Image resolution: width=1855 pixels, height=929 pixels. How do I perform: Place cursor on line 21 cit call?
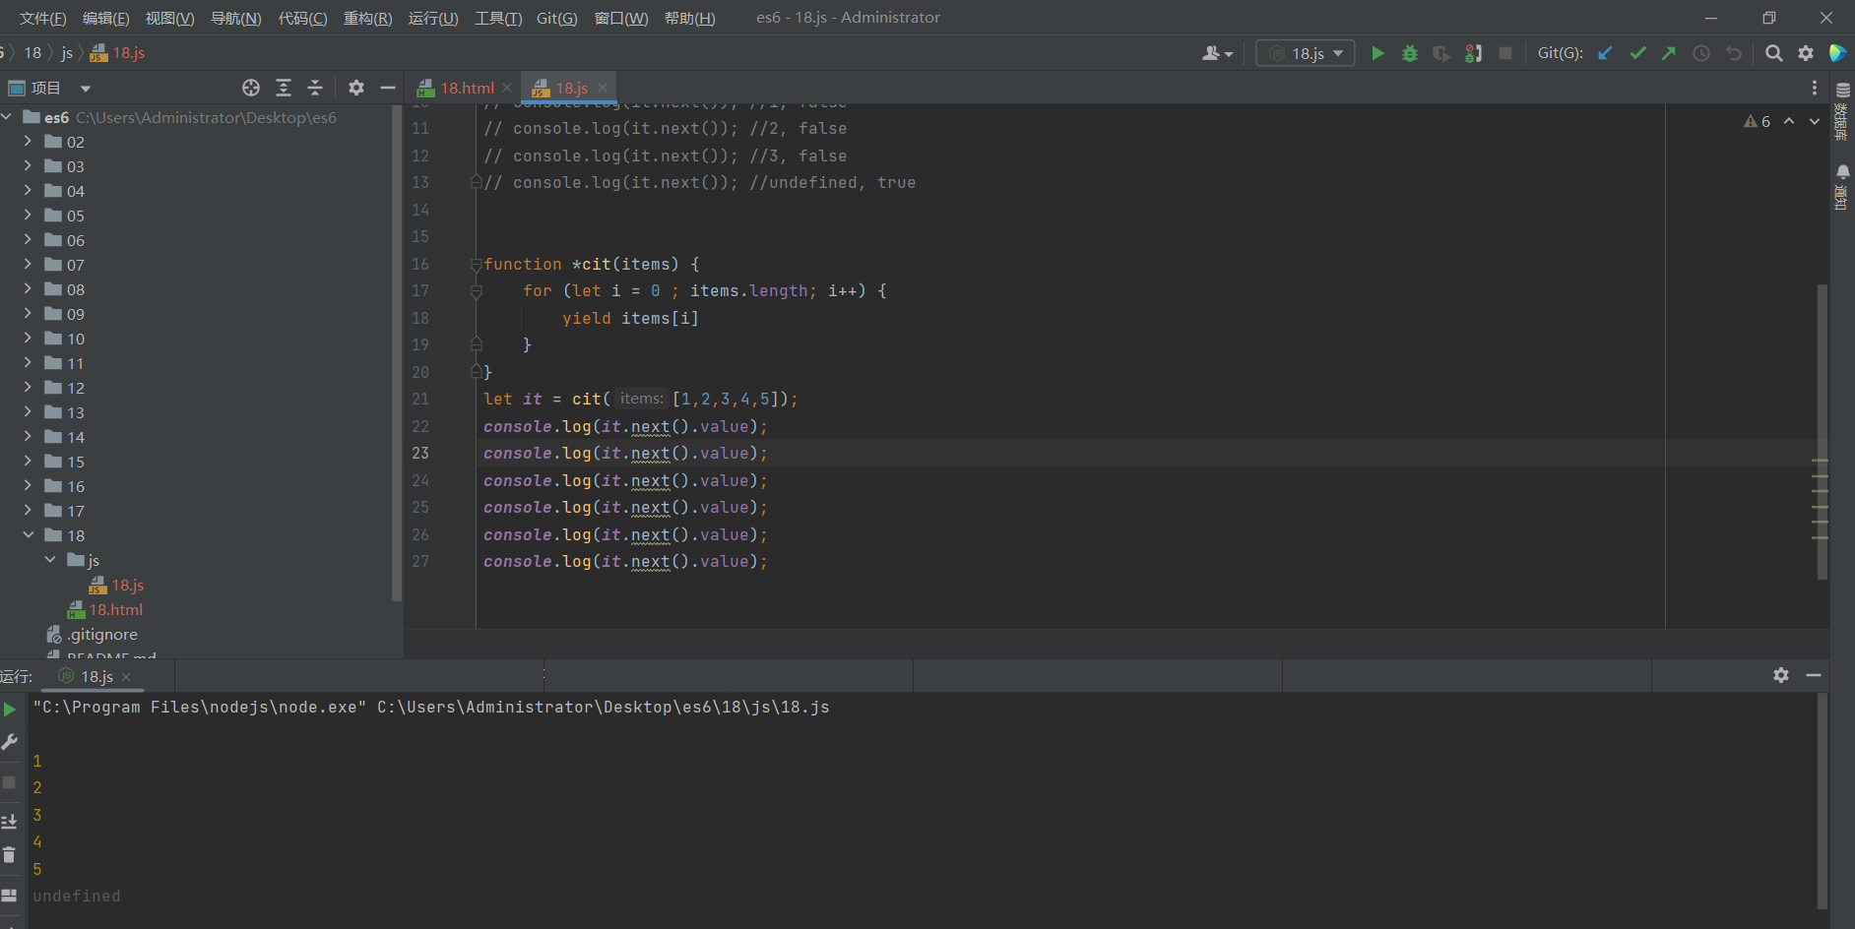[x=586, y=399]
